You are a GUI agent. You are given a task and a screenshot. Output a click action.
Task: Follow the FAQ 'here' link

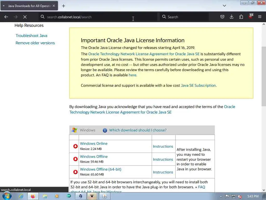click(x=132, y=75)
